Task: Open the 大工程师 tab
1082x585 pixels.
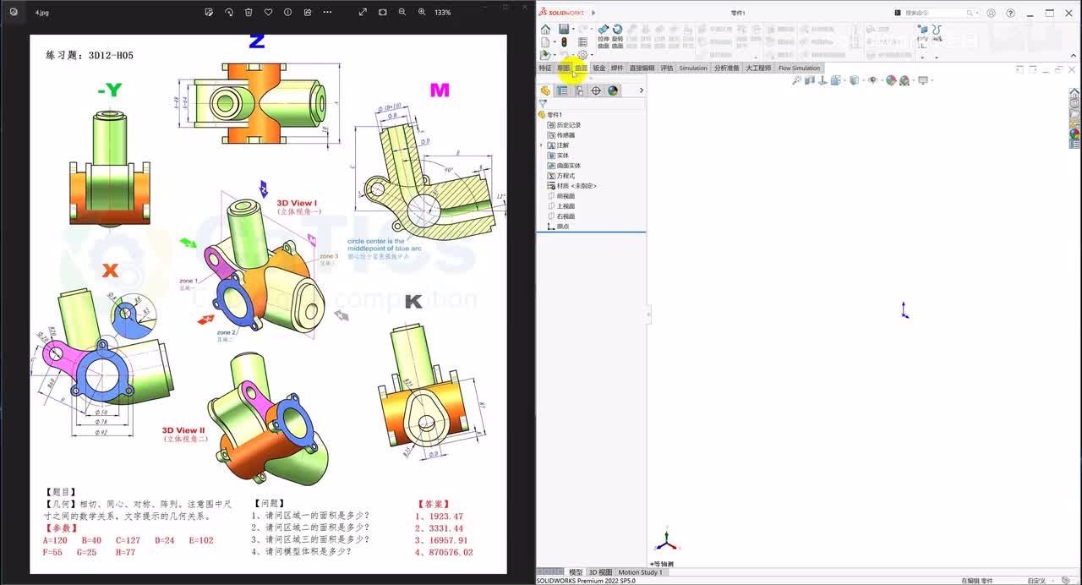Action: point(758,68)
